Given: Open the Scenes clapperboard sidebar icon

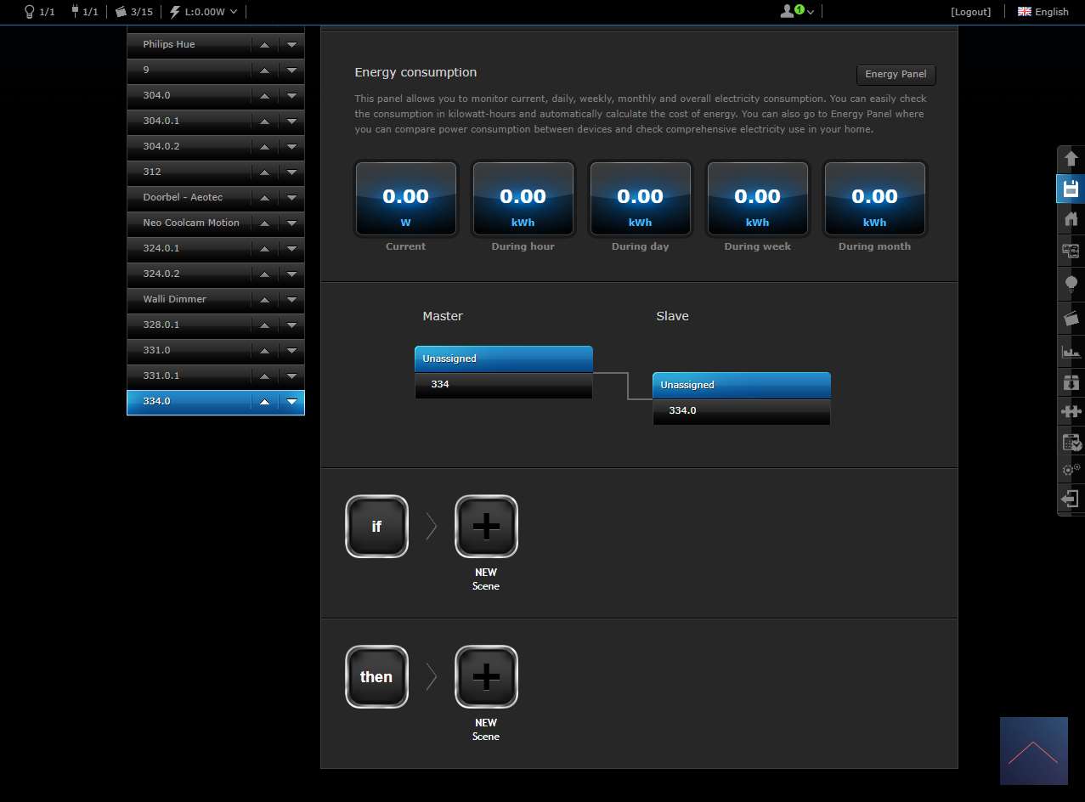Looking at the screenshot, I should [1071, 319].
